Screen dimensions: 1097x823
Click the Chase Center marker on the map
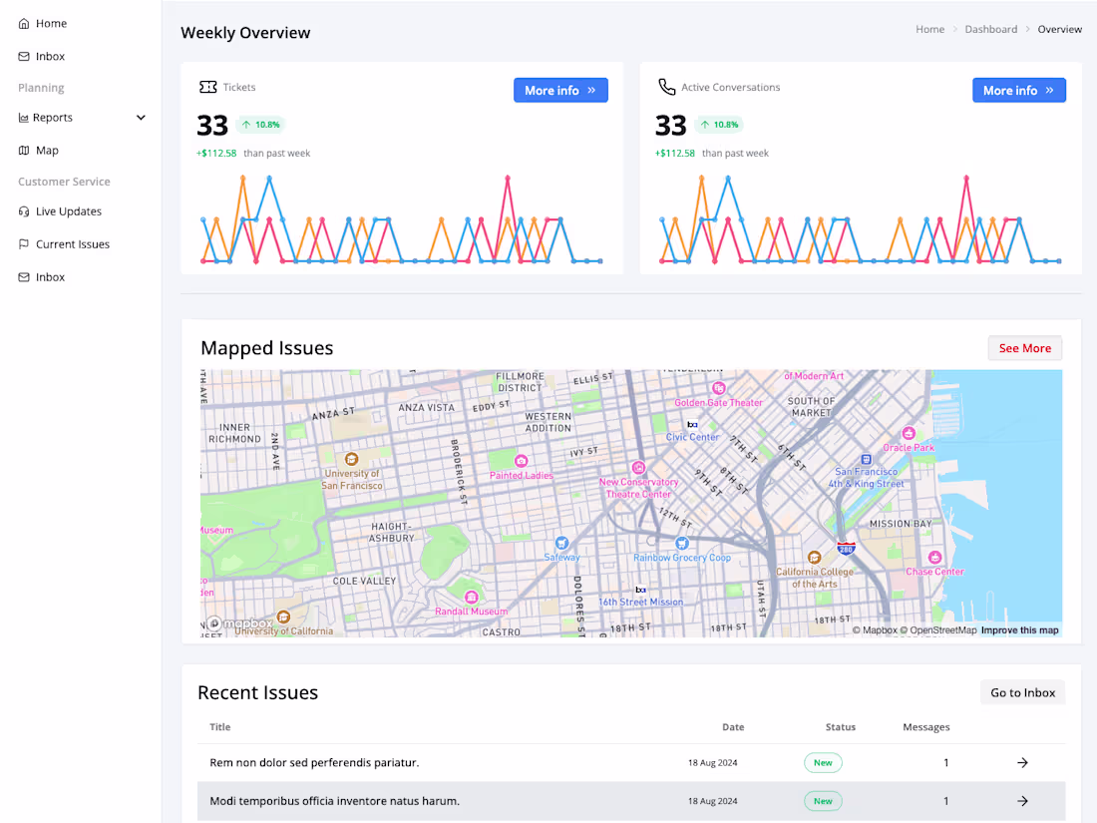(x=934, y=557)
